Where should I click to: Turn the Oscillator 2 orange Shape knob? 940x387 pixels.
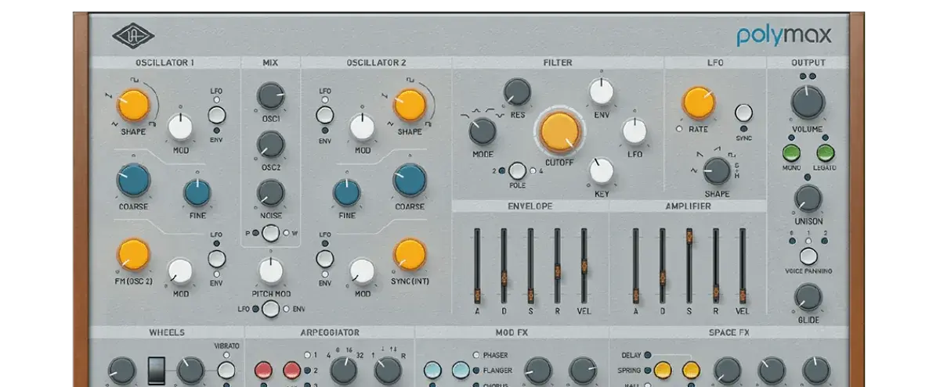pyautogui.click(x=409, y=105)
